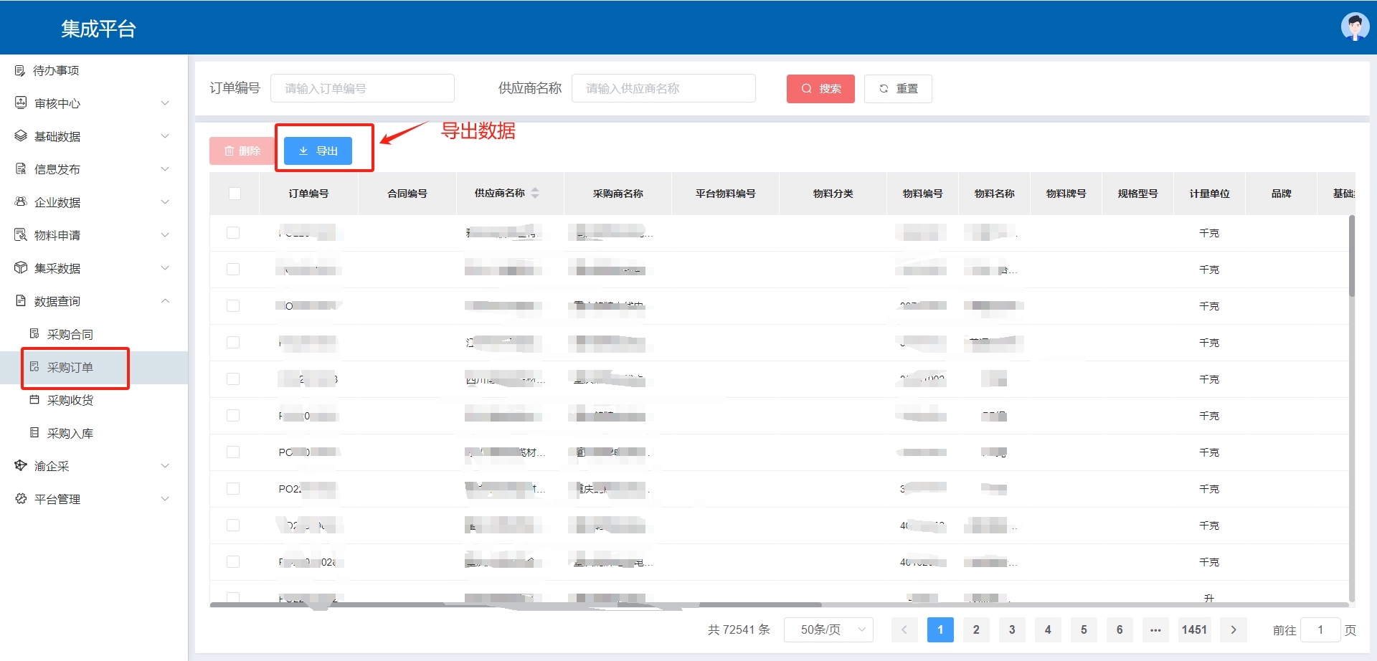1377x661 pixels.
Task: Select 采购入库 submenu item
Action: click(x=70, y=433)
